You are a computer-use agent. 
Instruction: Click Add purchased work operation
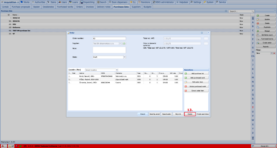196,78
